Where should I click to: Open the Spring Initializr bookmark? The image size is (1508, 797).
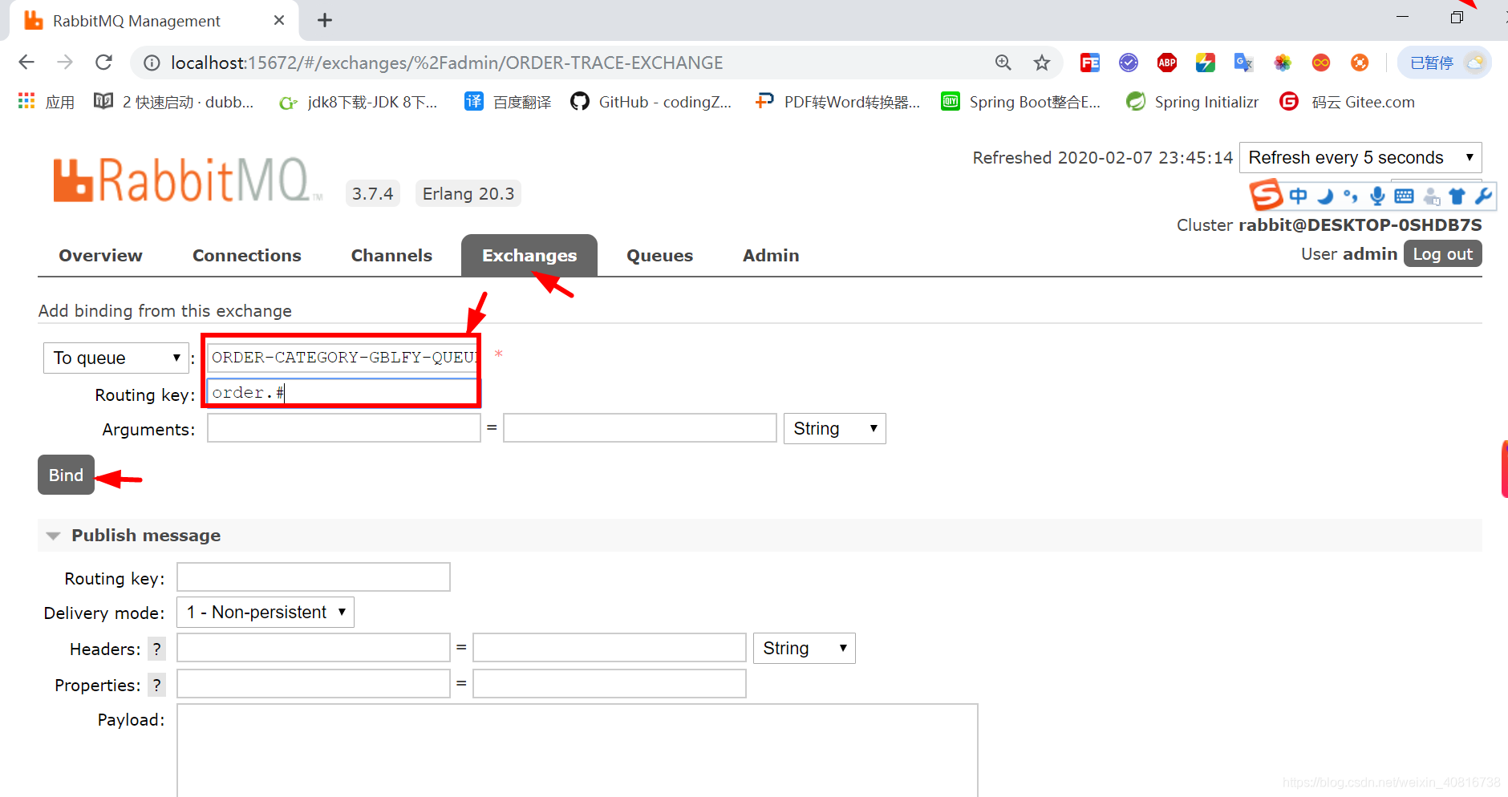pyautogui.click(x=1192, y=102)
